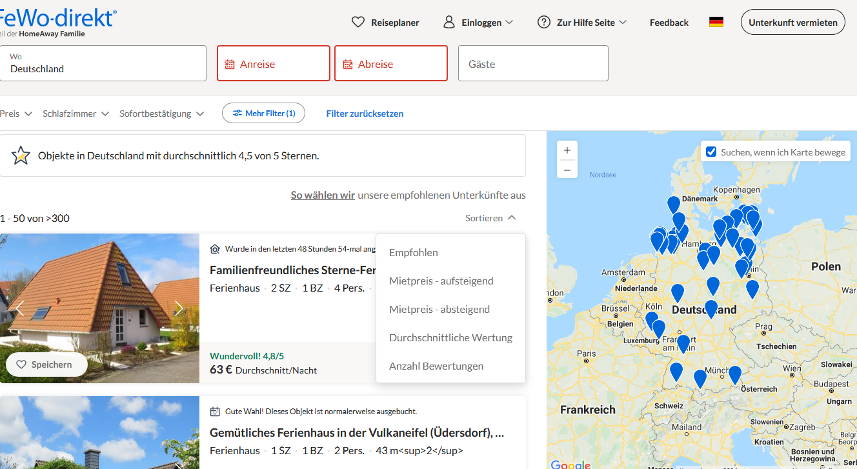This screenshot has width=857, height=469.
Task: Choose 'Durchschnittliche Wertung' sort option
Action: pos(450,337)
